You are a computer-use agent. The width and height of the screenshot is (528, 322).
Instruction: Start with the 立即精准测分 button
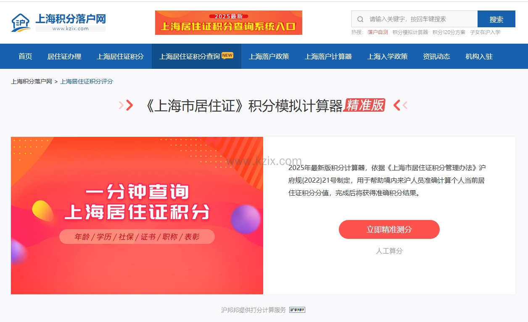pyautogui.click(x=389, y=230)
